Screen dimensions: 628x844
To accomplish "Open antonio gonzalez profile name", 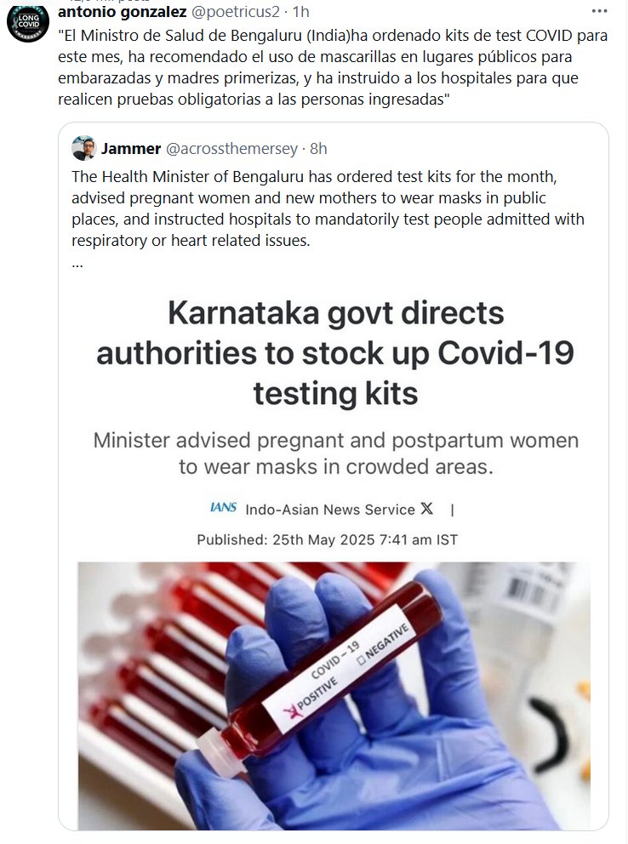I will pyautogui.click(x=123, y=11).
